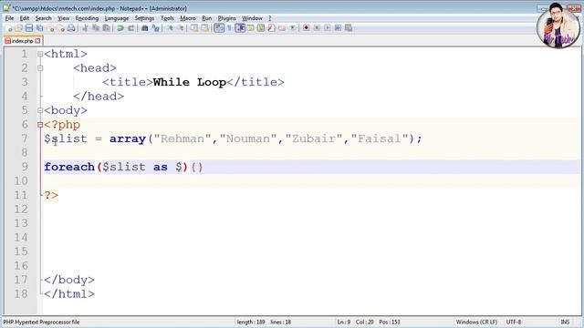Image resolution: width=584 pixels, height=328 pixels.
Task: Zoom in with the toolbar Zoom In icon
Action: 171,28
